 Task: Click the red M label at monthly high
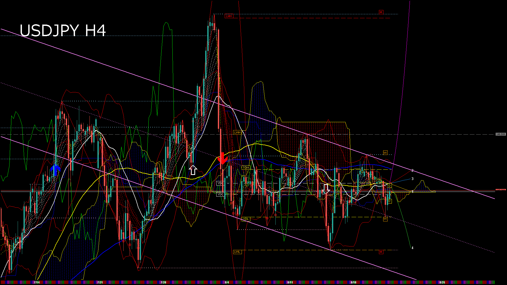(x=381, y=12)
